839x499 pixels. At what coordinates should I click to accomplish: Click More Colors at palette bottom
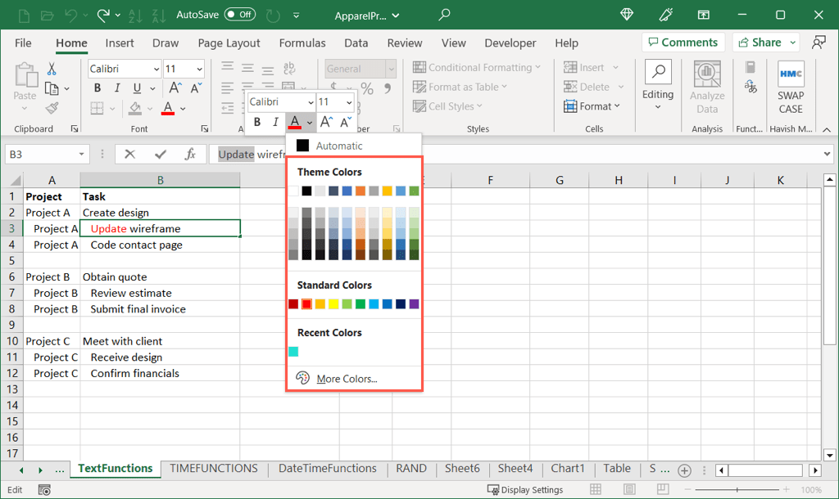[347, 379]
